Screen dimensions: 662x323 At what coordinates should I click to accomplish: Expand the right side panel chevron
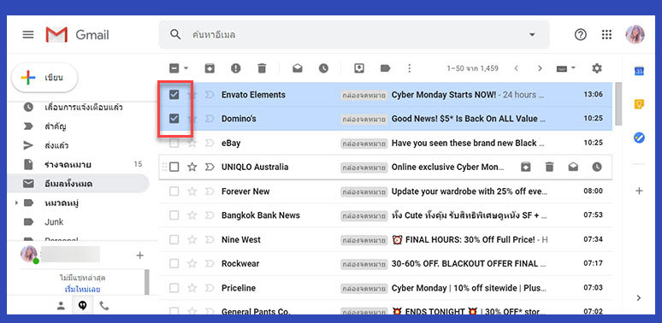(639, 297)
